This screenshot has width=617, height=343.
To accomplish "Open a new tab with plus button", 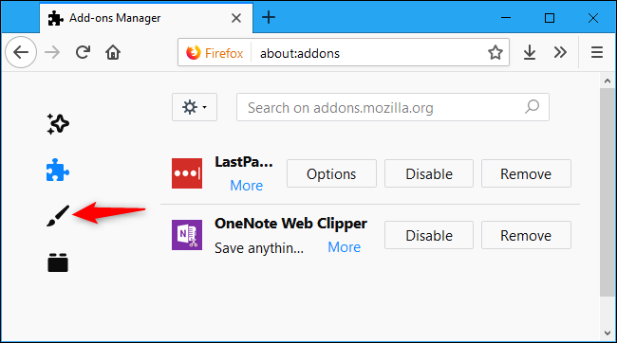I will (269, 18).
